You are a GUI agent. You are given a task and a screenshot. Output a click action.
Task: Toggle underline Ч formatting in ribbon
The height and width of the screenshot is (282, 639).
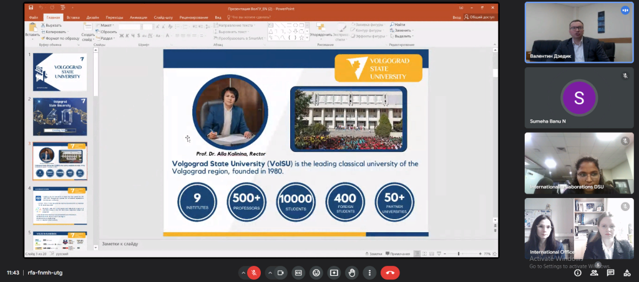coord(133,35)
